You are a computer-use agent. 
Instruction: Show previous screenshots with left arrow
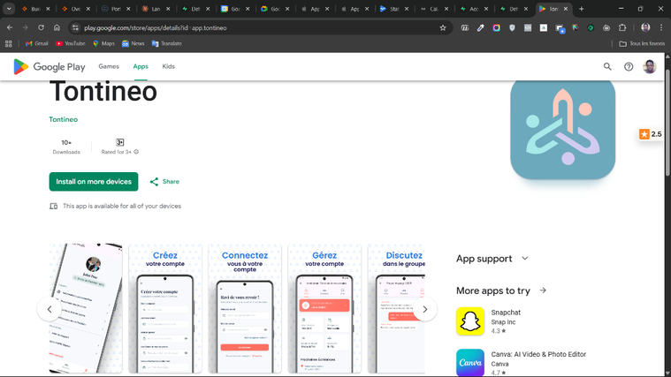click(x=50, y=309)
